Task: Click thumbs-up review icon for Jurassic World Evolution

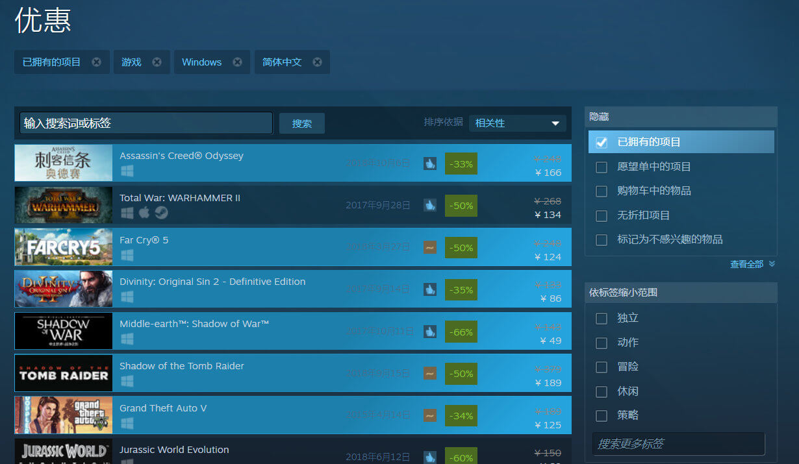Action: (x=430, y=457)
